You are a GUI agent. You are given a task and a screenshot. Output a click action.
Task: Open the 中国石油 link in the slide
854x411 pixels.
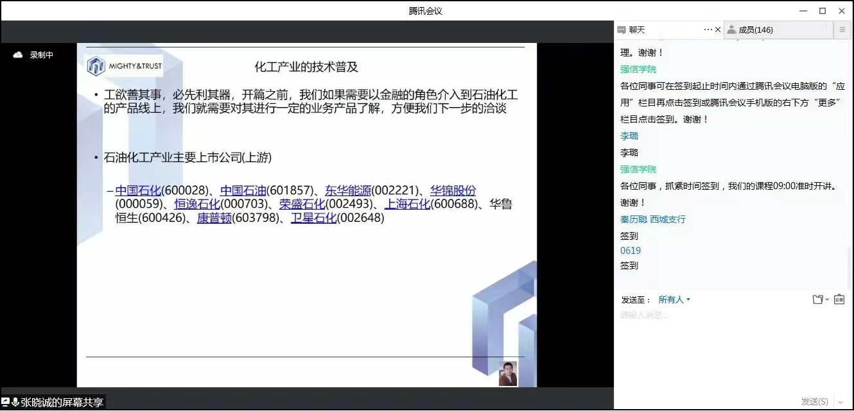(x=243, y=190)
